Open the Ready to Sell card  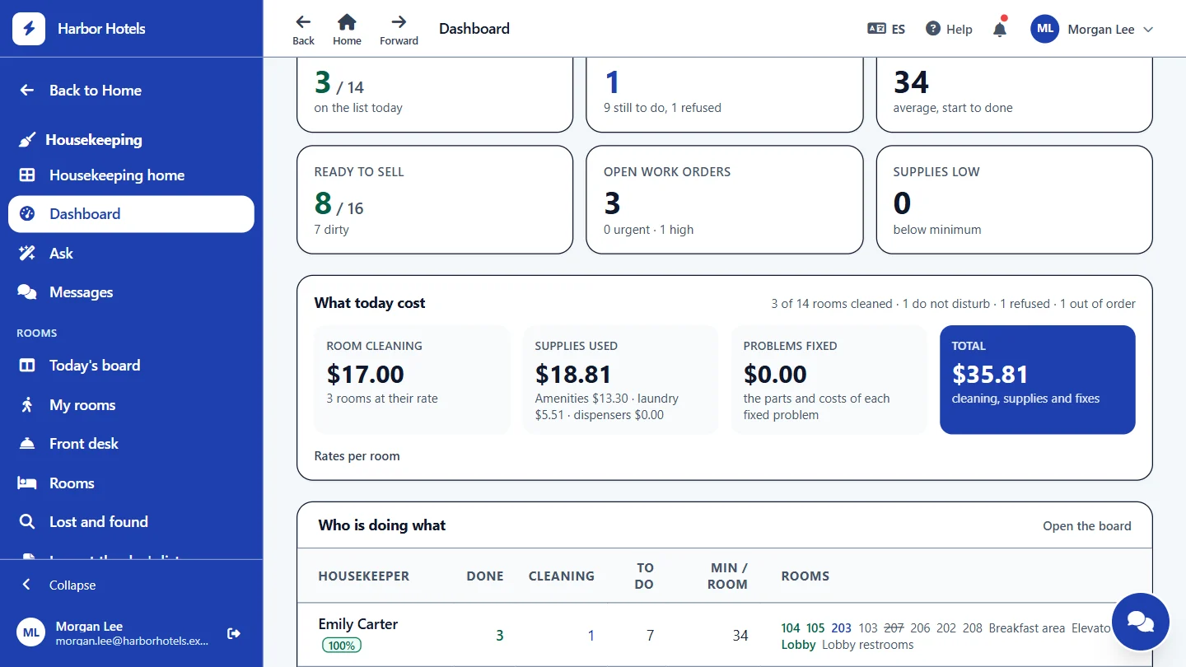tap(435, 200)
